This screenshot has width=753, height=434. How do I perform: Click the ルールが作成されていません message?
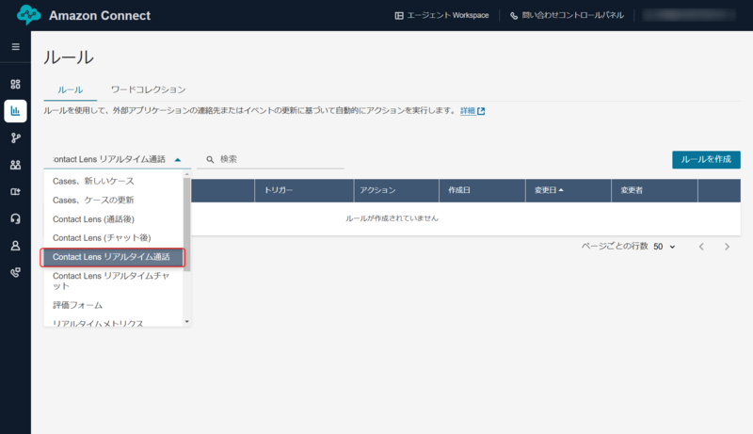click(x=392, y=218)
